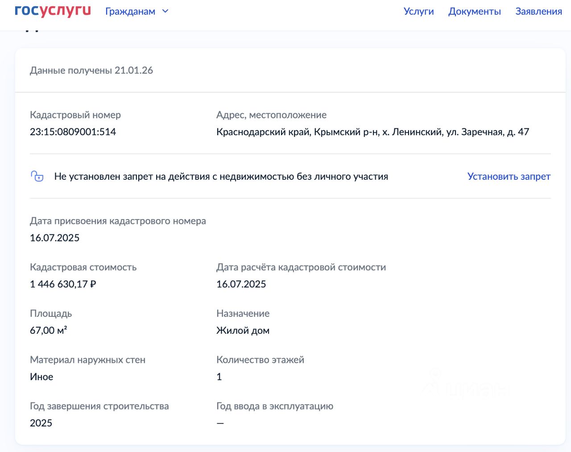The image size is (571, 452).
Task: Navigate to Заявления
Action: point(538,12)
